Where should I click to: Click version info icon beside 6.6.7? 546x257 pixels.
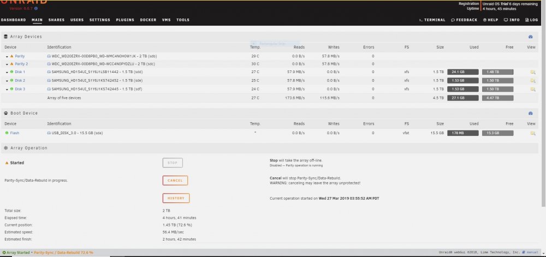tap(36, 8)
